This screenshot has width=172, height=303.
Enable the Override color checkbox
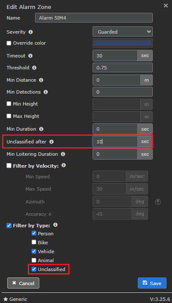9,43
